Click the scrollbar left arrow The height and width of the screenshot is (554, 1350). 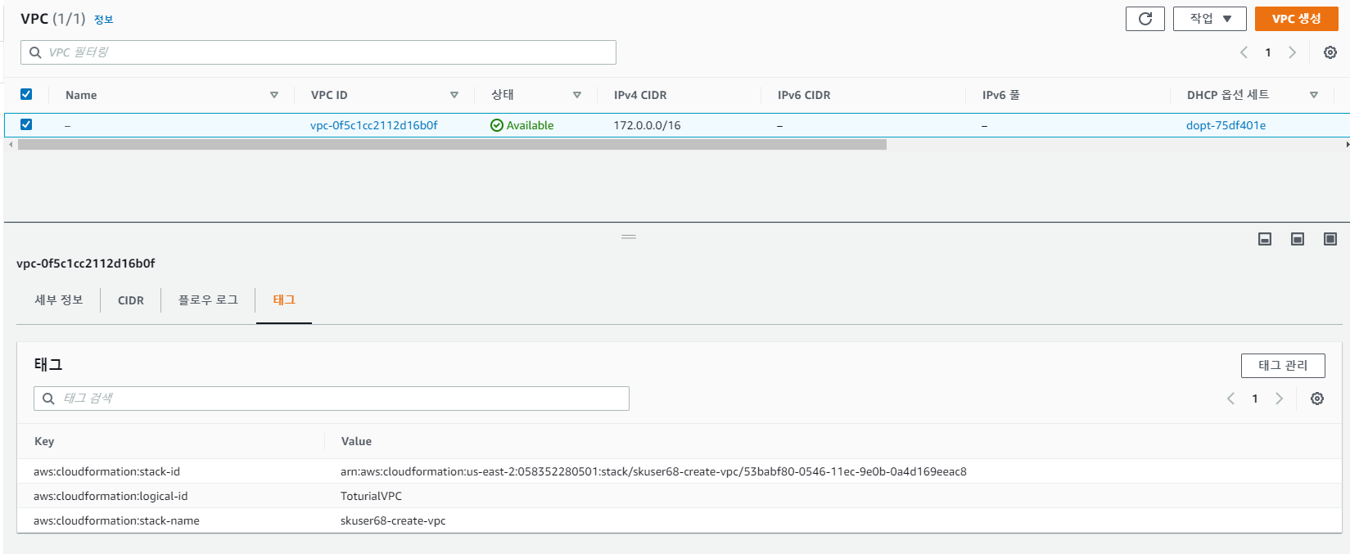10,144
